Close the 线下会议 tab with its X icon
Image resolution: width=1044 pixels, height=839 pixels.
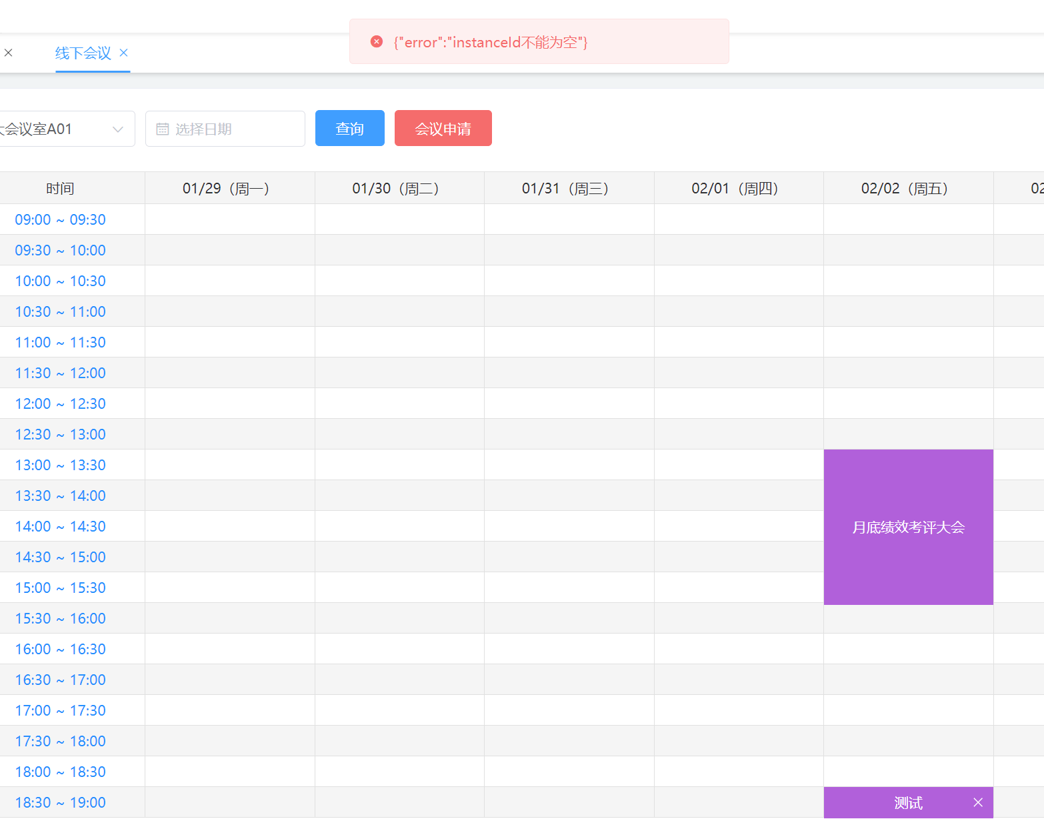pyautogui.click(x=123, y=53)
